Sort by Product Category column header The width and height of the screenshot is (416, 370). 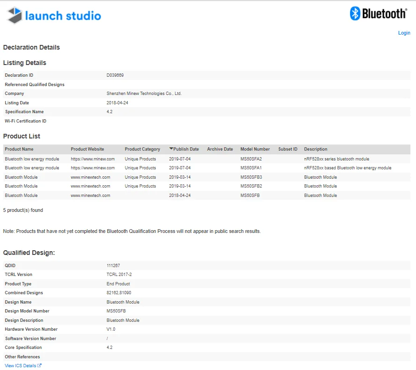pos(142,149)
